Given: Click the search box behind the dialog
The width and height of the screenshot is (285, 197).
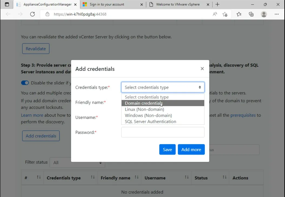Looking at the screenshot, I should 234,150.
